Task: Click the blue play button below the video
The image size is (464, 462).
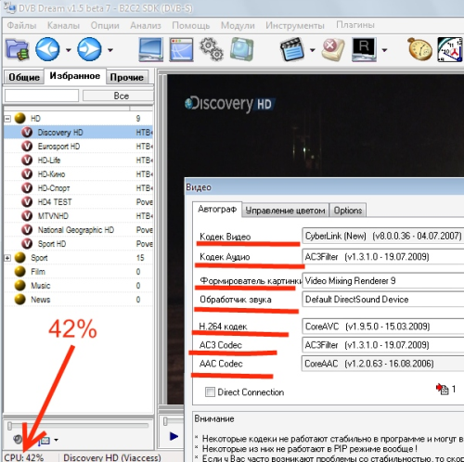Action: (174, 436)
